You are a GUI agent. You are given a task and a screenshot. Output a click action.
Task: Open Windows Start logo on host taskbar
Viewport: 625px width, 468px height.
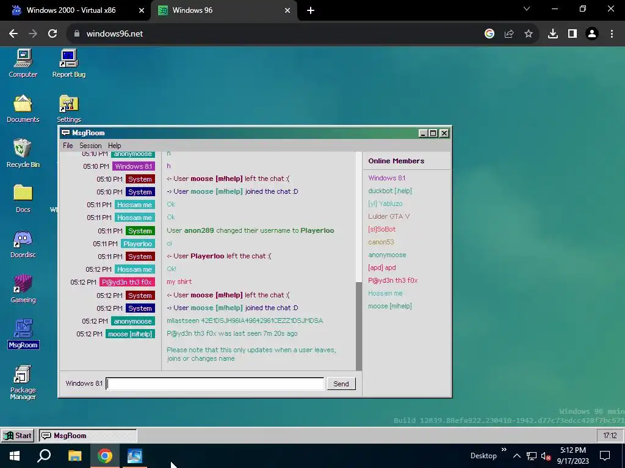(x=15, y=456)
